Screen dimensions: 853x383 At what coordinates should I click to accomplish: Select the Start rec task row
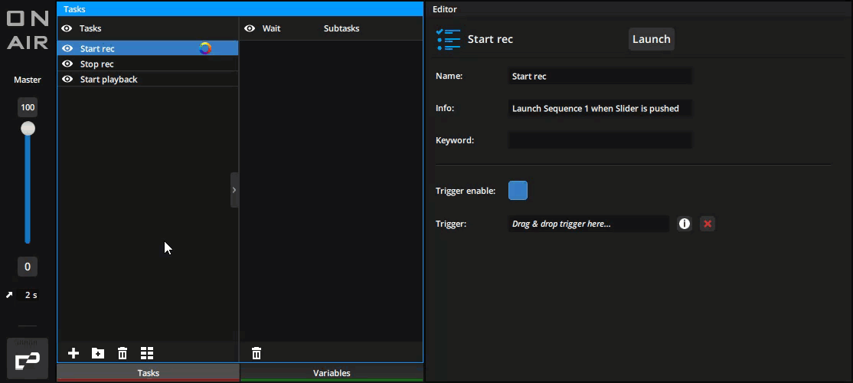(x=148, y=48)
